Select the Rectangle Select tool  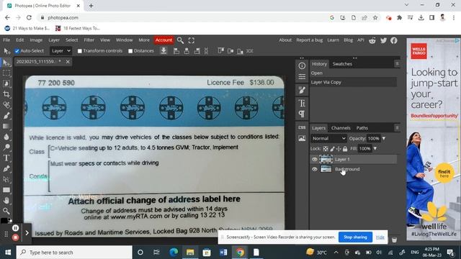6,73
